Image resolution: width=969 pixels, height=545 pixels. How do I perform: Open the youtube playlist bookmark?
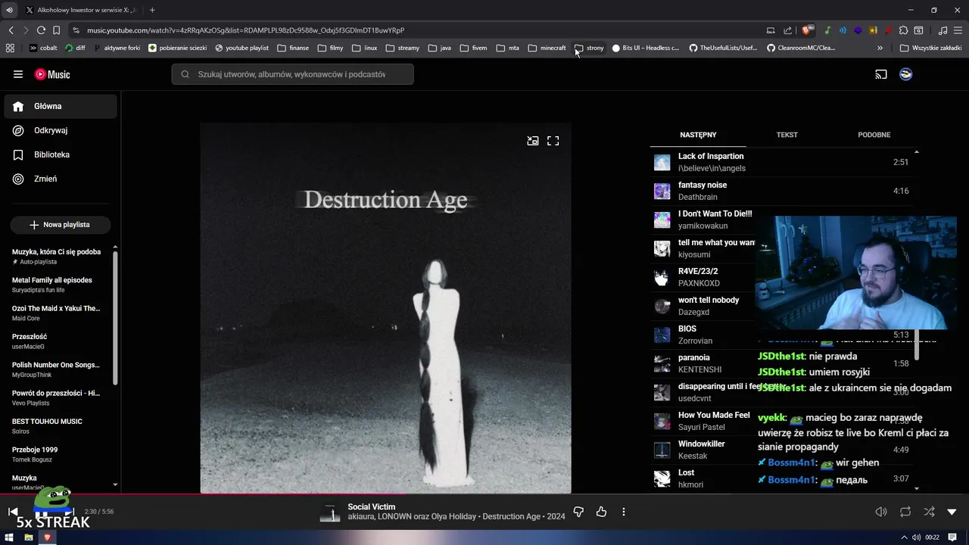[242, 48]
